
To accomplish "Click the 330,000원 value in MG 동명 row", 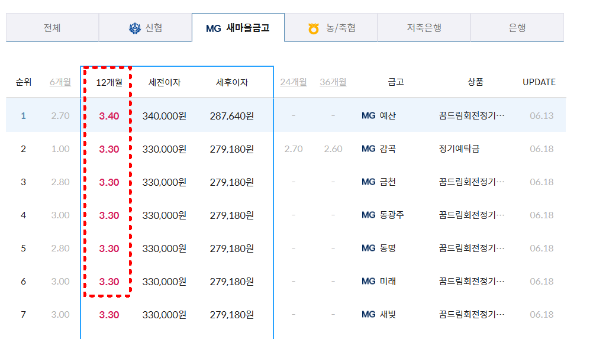I will [165, 248].
